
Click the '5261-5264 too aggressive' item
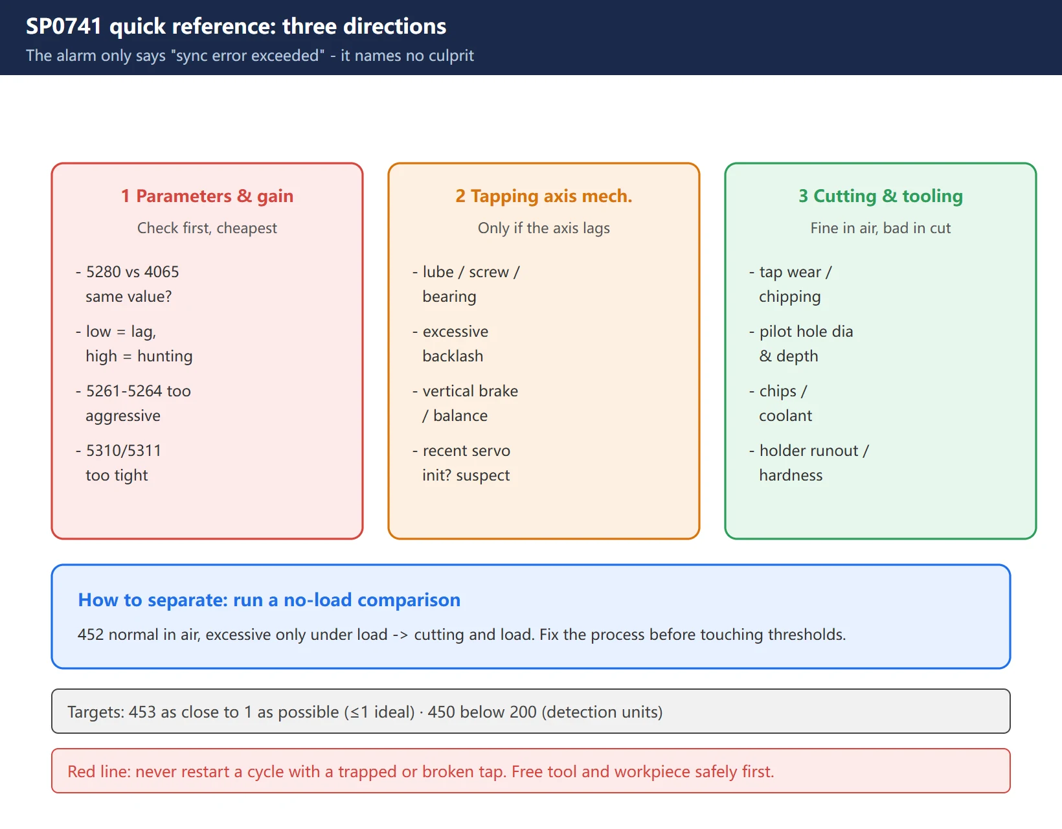(133, 403)
